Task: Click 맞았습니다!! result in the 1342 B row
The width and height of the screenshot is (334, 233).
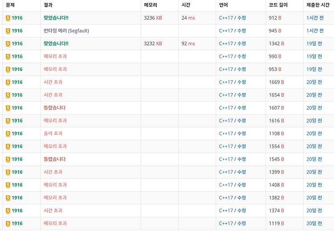Action: [56, 43]
